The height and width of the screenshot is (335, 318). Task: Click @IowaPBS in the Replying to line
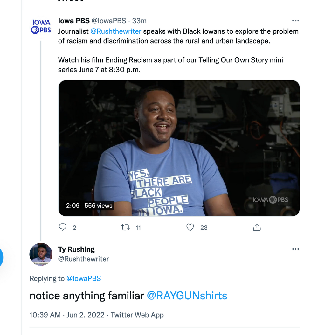point(84,279)
